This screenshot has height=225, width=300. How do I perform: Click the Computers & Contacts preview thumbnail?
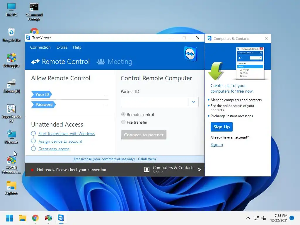(250, 63)
